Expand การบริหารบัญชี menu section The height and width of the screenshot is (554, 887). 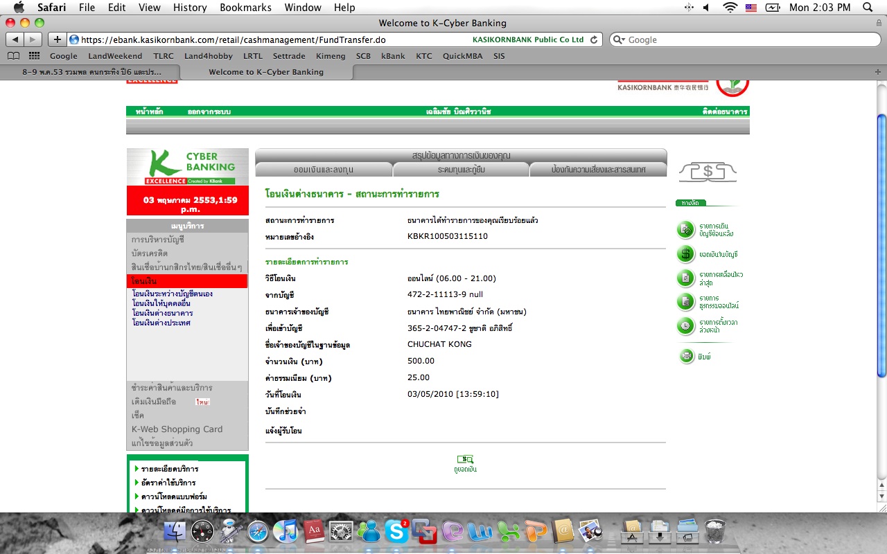(x=158, y=240)
